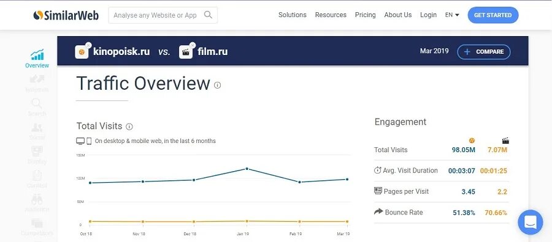552x242 pixels.
Task: Remove kinopoisk.ru from the comparison
Action: (x=88, y=45)
